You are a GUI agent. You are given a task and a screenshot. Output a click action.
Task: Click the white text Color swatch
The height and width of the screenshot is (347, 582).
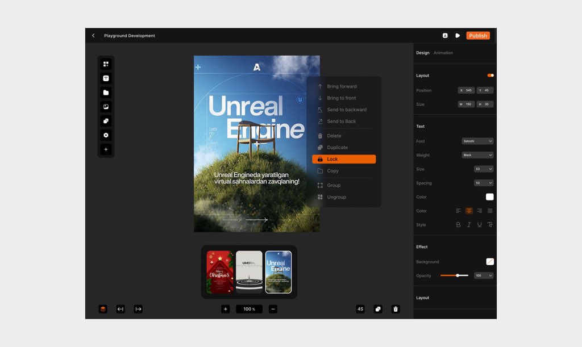[489, 197]
